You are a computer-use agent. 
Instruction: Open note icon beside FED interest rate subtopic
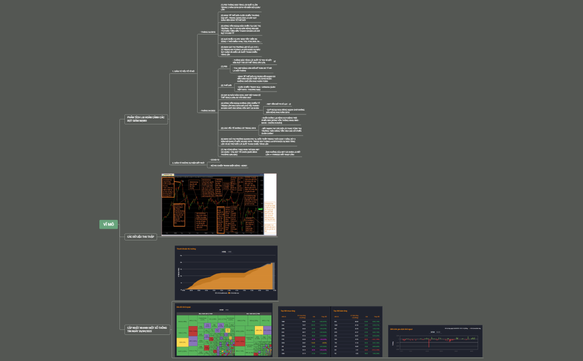point(274,61)
